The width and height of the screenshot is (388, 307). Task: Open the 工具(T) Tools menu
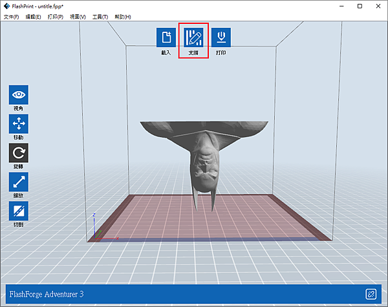click(x=100, y=16)
